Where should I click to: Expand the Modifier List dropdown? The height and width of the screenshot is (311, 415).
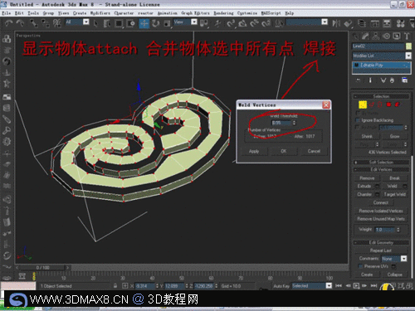pyautogui.click(x=408, y=56)
